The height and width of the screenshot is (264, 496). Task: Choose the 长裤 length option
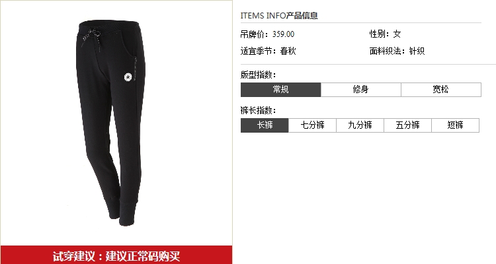[x=265, y=125]
